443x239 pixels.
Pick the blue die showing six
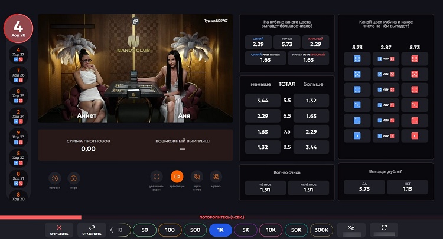click(357, 59)
